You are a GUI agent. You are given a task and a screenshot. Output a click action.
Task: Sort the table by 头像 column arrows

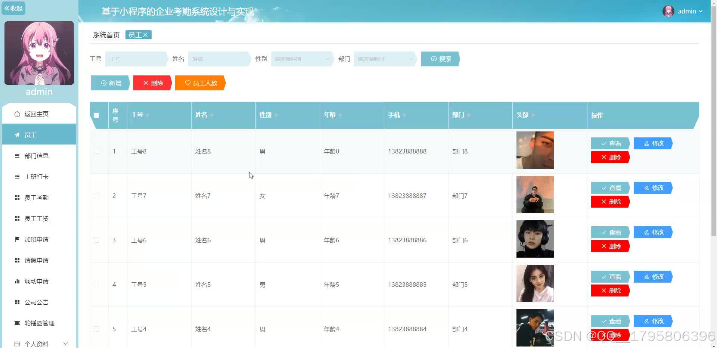(x=533, y=115)
